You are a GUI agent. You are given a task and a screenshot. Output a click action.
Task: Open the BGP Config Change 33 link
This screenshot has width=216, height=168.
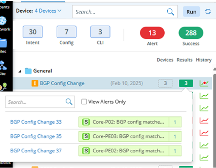[36, 122]
